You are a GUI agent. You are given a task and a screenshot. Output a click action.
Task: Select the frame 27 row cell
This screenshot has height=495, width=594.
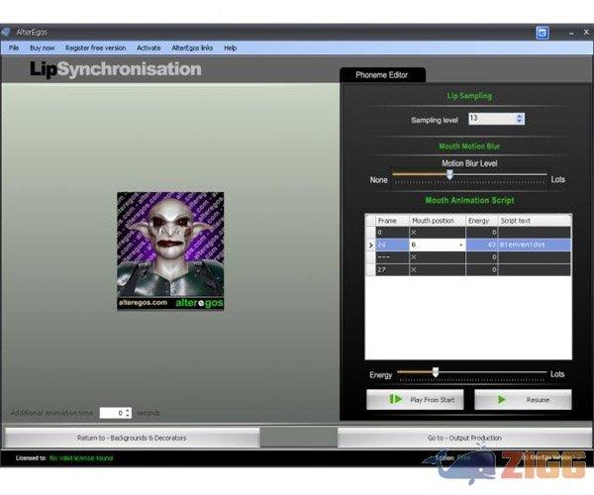392,269
